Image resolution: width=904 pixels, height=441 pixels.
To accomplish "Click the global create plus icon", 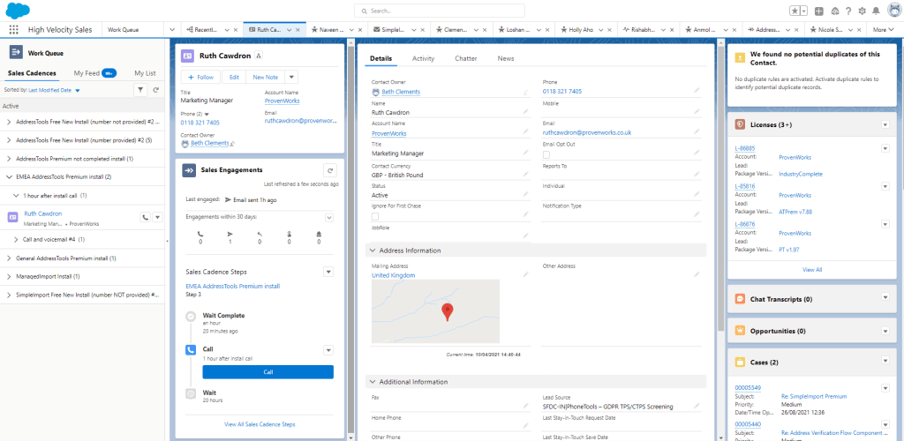I will coord(819,11).
